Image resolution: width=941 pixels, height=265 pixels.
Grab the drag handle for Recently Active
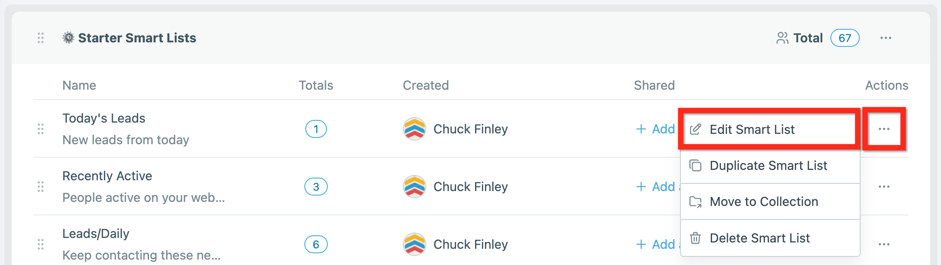point(41,187)
